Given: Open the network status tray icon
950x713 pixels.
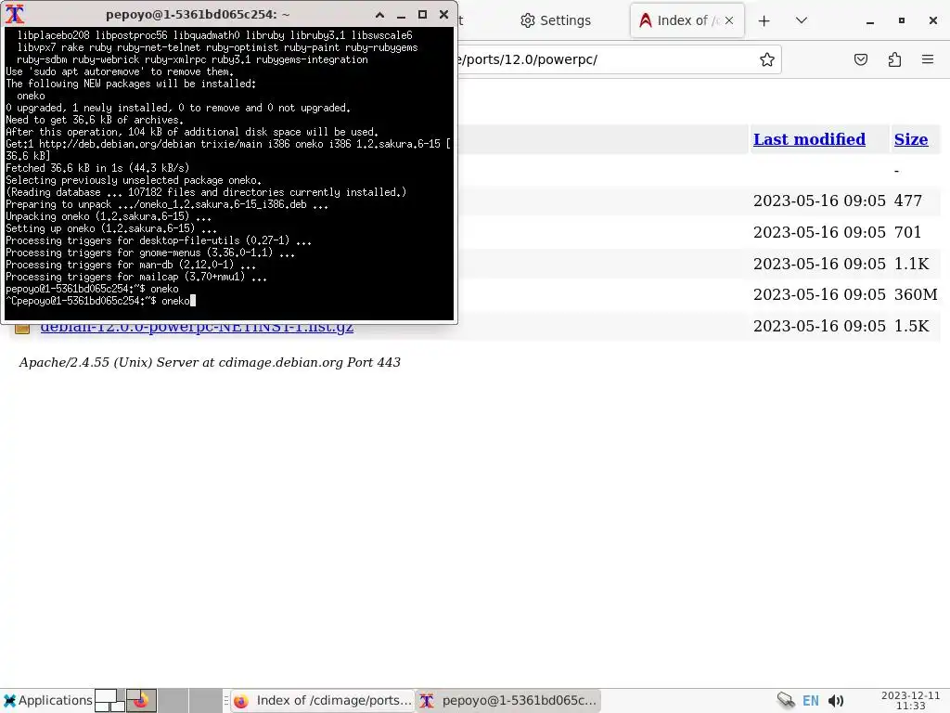Looking at the screenshot, I should [785, 700].
